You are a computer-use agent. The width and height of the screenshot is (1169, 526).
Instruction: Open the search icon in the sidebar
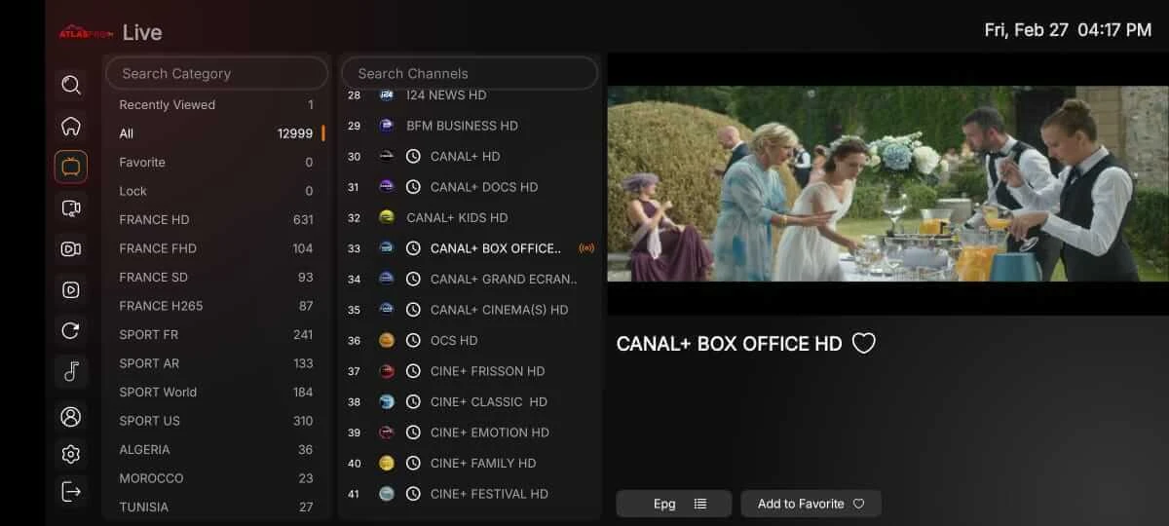(x=71, y=86)
